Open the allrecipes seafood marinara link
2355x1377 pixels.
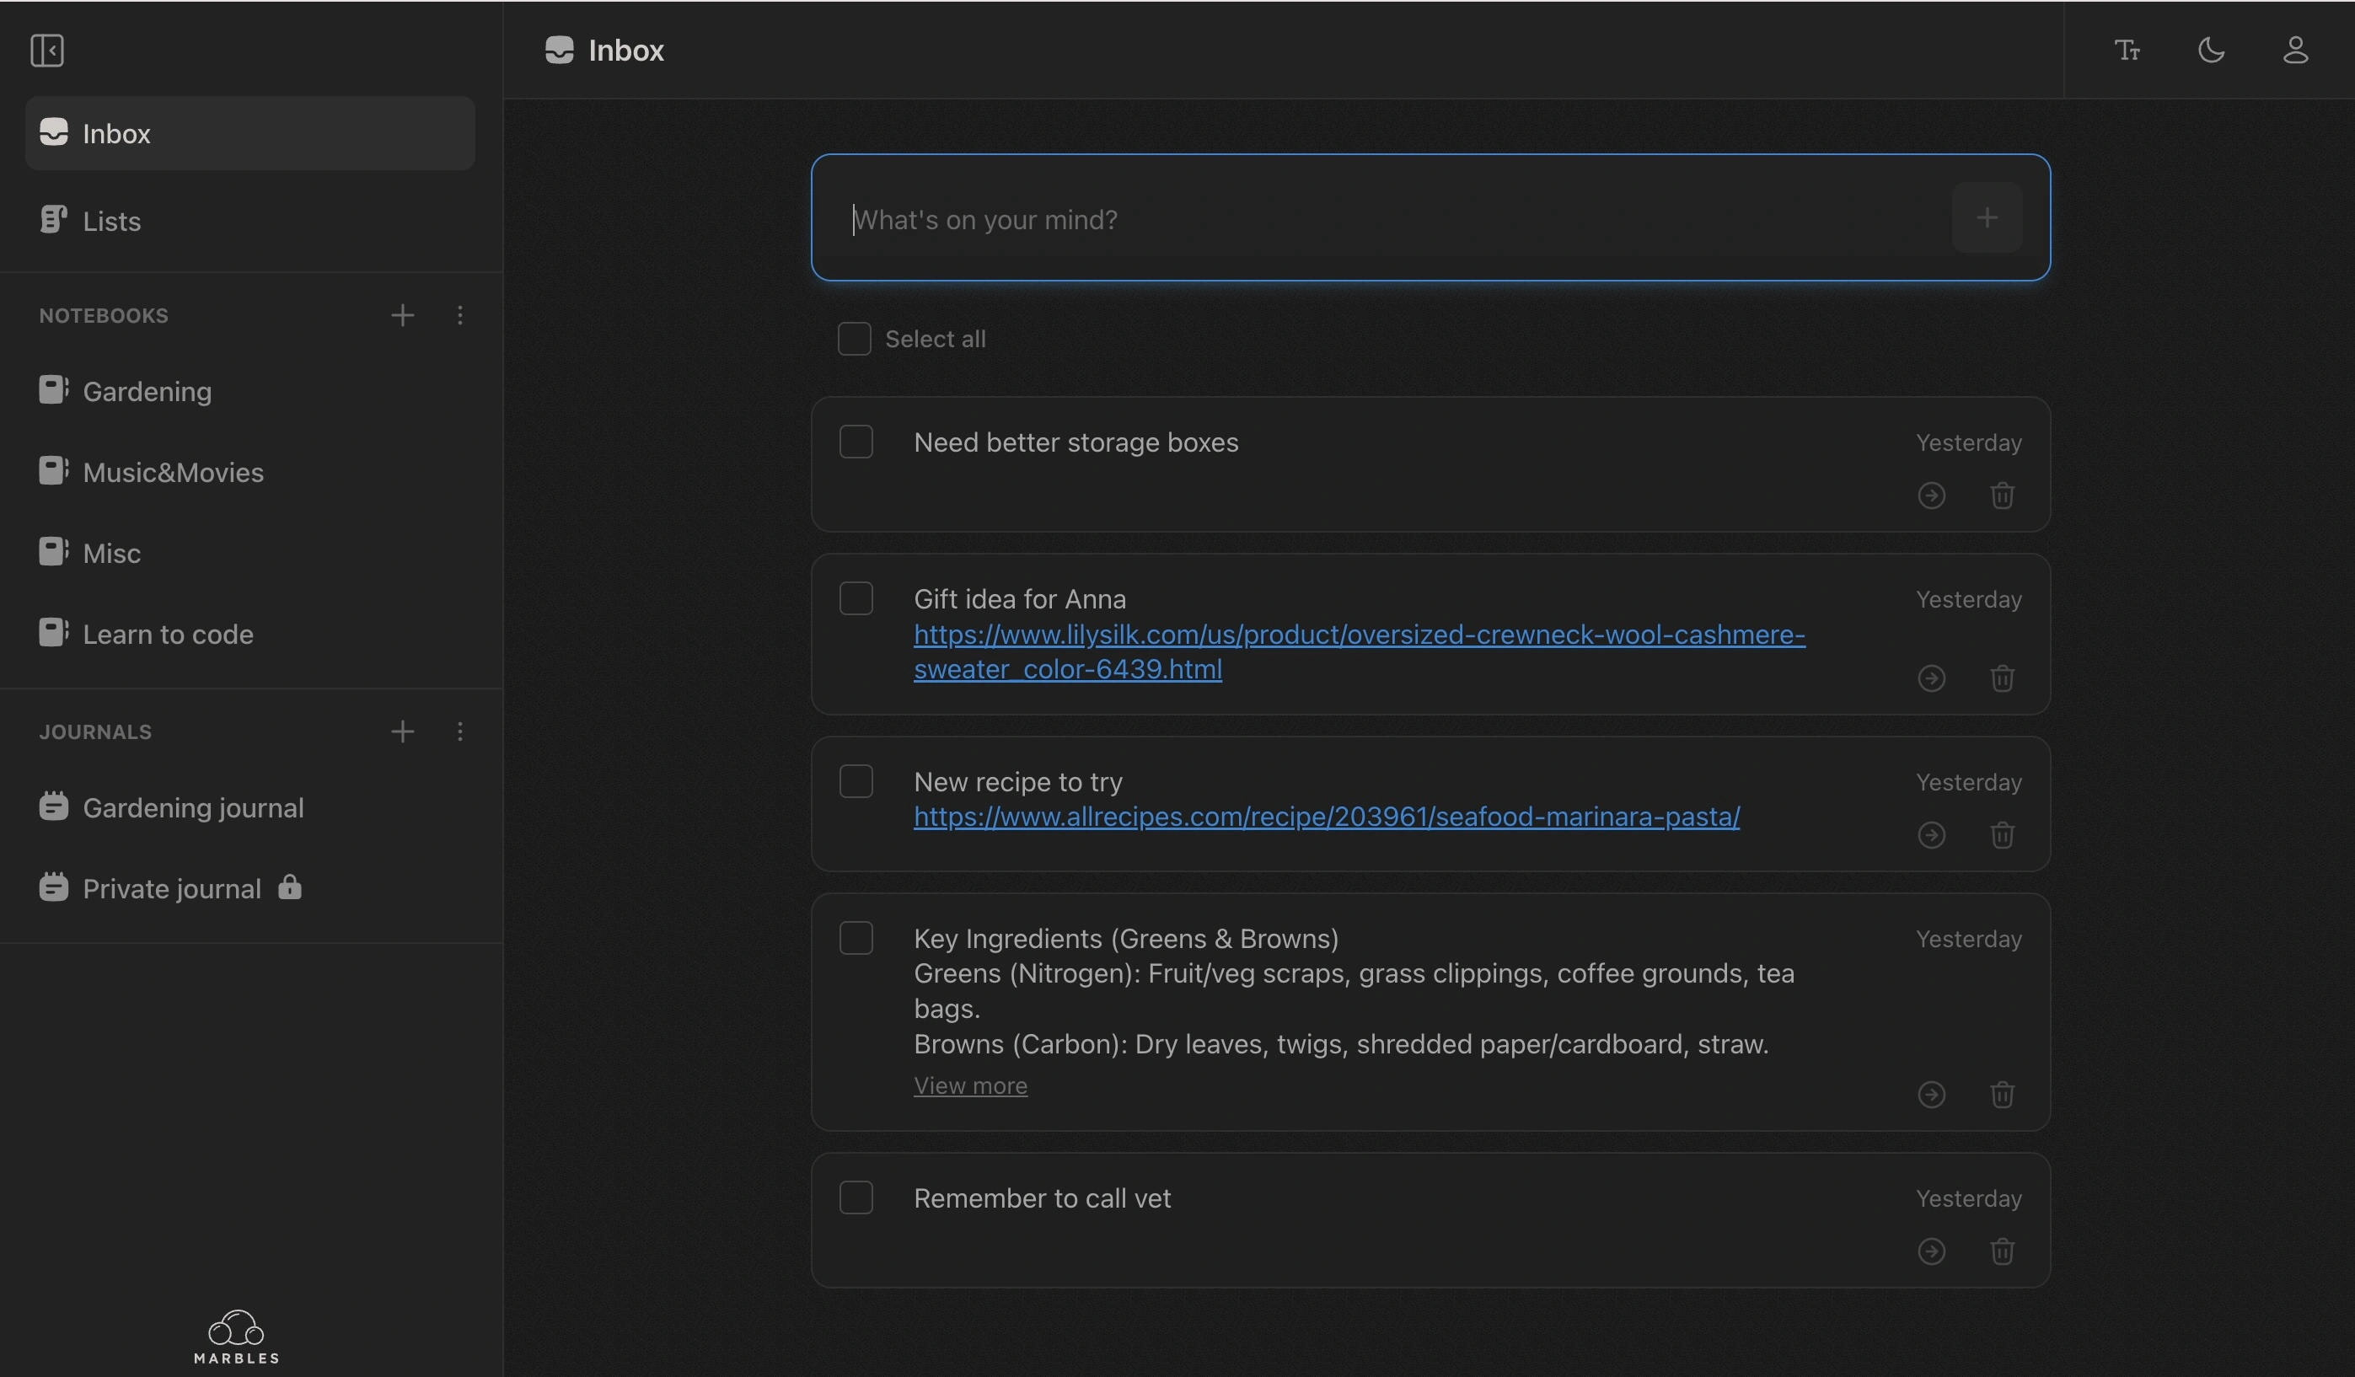coord(1326,817)
